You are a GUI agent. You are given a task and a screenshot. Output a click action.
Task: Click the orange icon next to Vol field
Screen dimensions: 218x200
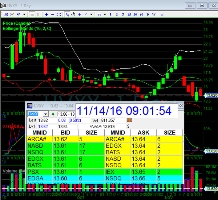coord(129,120)
